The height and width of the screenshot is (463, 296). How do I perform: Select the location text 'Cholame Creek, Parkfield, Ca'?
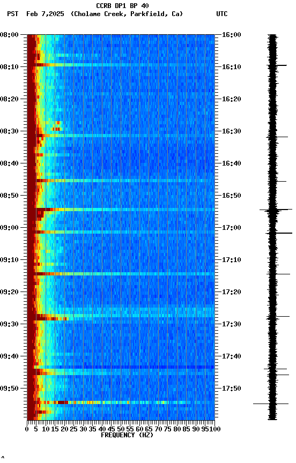coord(127,14)
